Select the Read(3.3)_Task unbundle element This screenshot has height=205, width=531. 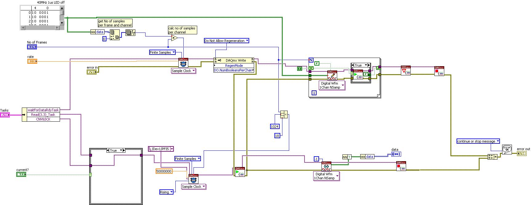click(x=43, y=115)
